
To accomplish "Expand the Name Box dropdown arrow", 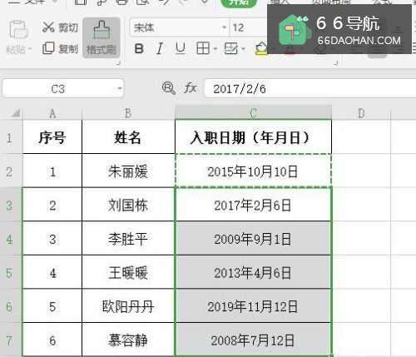I will (x=119, y=88).
